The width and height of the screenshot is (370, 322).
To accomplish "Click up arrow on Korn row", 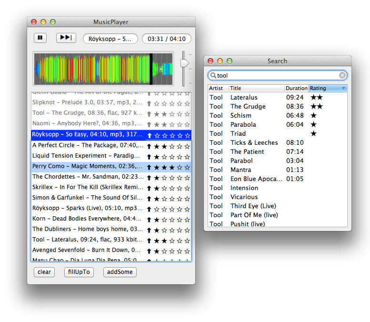I will pos(149,219).
